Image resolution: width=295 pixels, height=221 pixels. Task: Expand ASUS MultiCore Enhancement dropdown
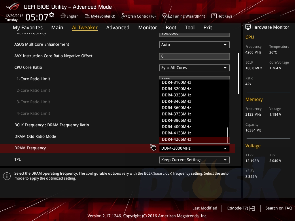194,45
